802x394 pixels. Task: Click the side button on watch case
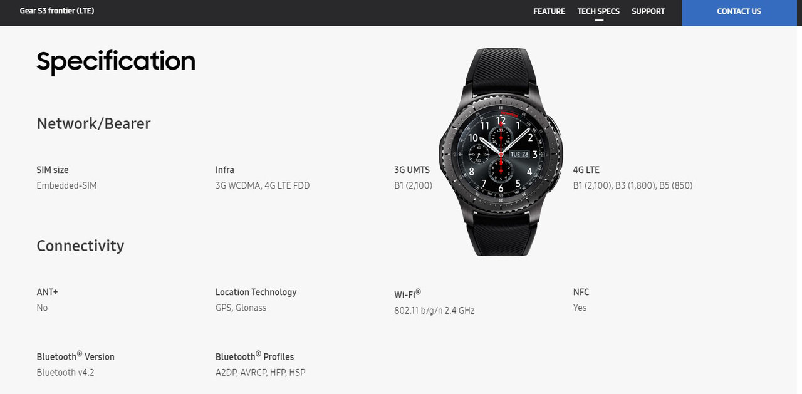(555, 125)
